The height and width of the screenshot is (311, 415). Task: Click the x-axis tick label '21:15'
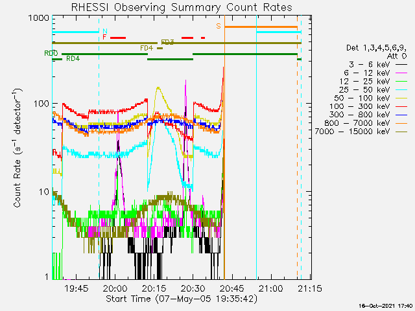(310, 288)
